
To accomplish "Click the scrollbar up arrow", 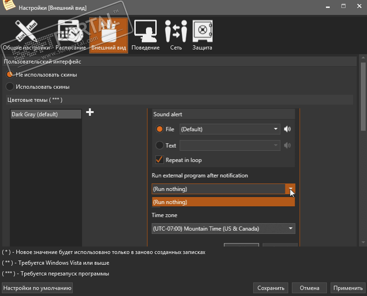I will coord(363,57).
